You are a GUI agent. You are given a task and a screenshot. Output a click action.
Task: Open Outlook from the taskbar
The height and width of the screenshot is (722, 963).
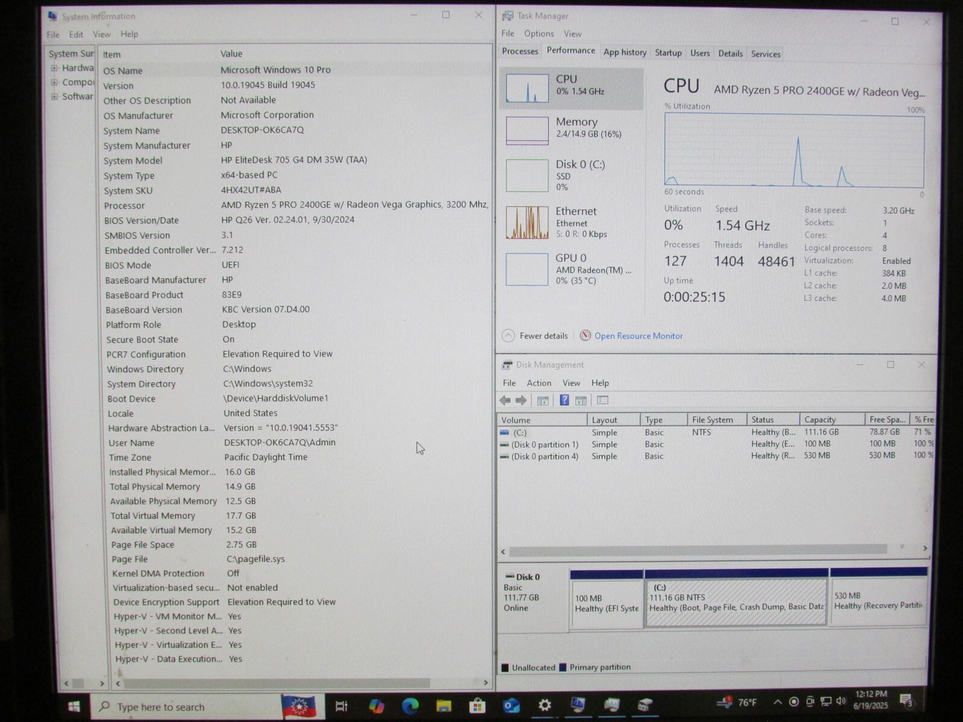[x=511, y=706]
